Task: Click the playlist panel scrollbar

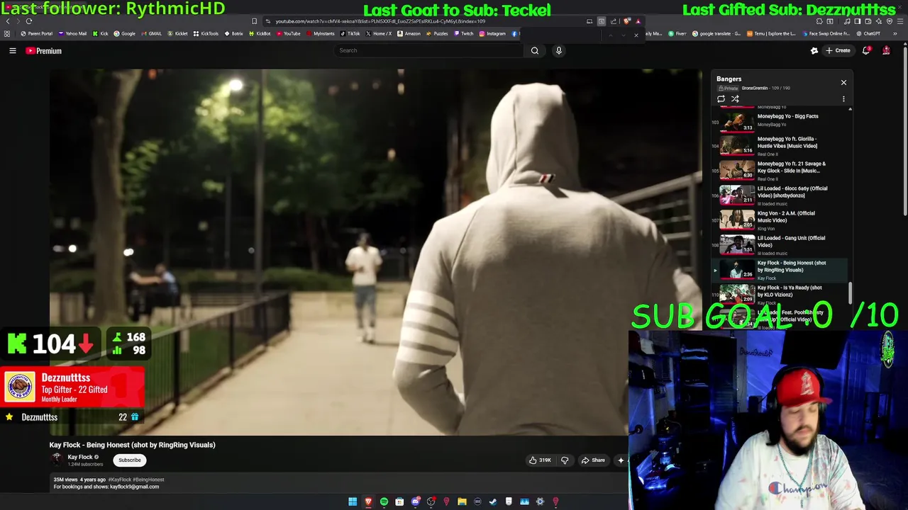Action: coord(850,291)
